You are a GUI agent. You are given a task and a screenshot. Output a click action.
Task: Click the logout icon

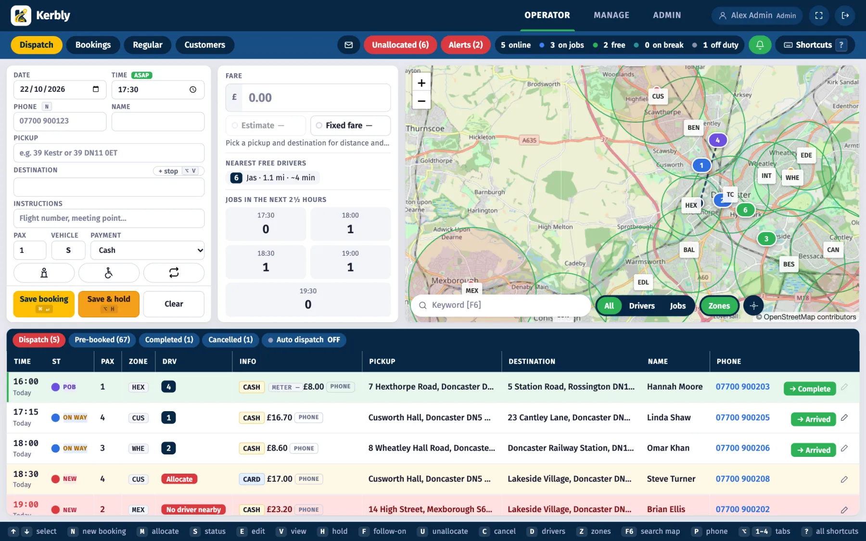(845, 15)
